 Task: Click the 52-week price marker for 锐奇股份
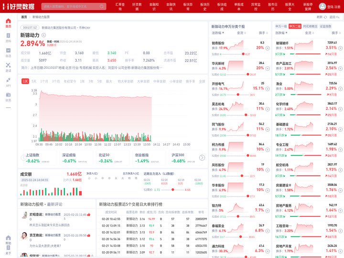[243, 54]
